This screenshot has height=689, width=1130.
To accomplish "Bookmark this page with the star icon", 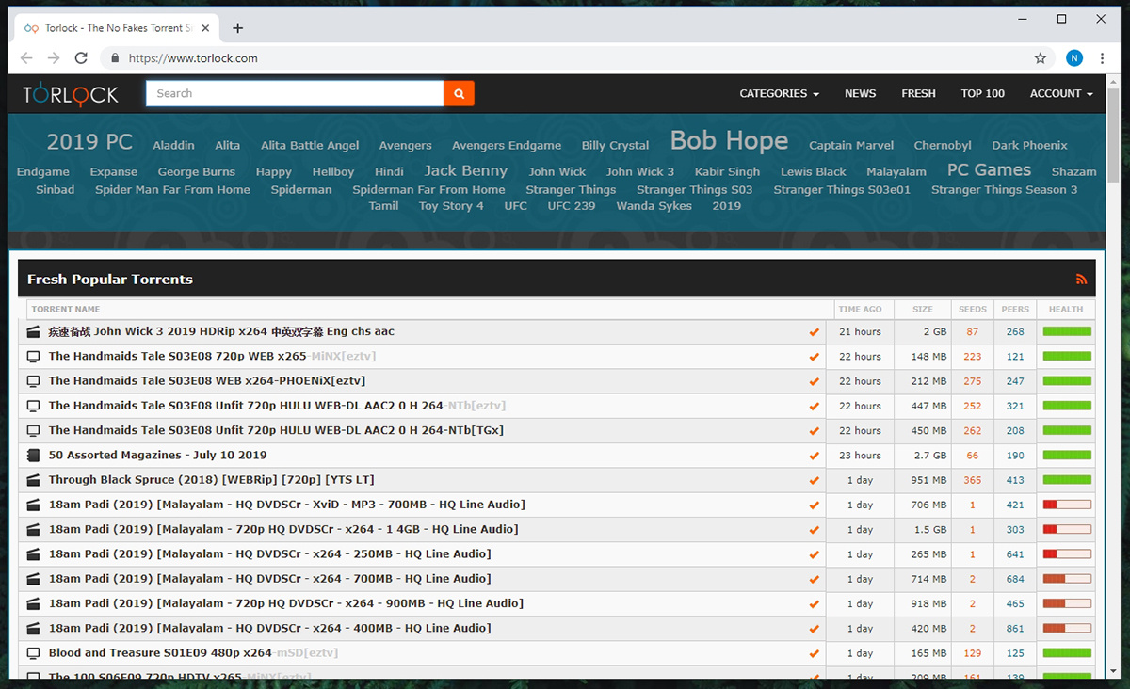I will (x=1041, y=58).
